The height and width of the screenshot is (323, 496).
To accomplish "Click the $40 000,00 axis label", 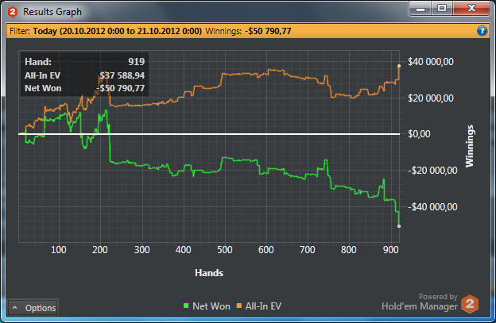I will tap(431, 62).
